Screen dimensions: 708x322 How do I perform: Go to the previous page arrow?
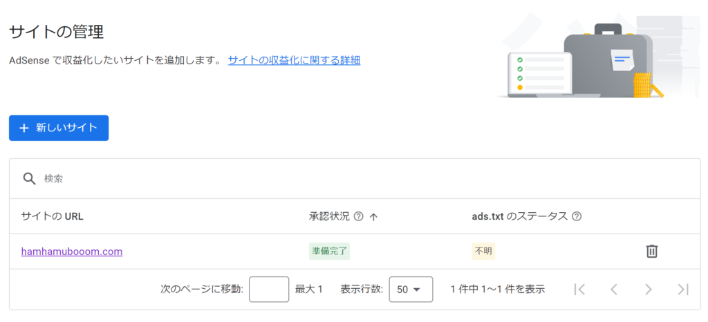tap(614, 290)
